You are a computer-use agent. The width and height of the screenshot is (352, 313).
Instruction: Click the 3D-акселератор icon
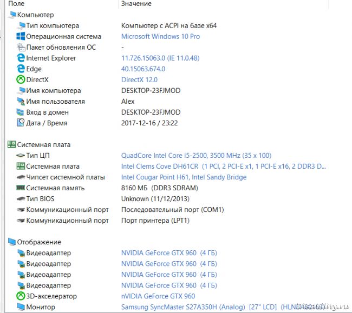click(21, 296)
